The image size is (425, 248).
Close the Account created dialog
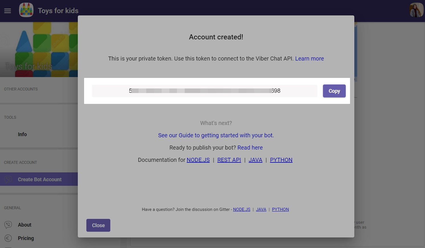(98, 225)
